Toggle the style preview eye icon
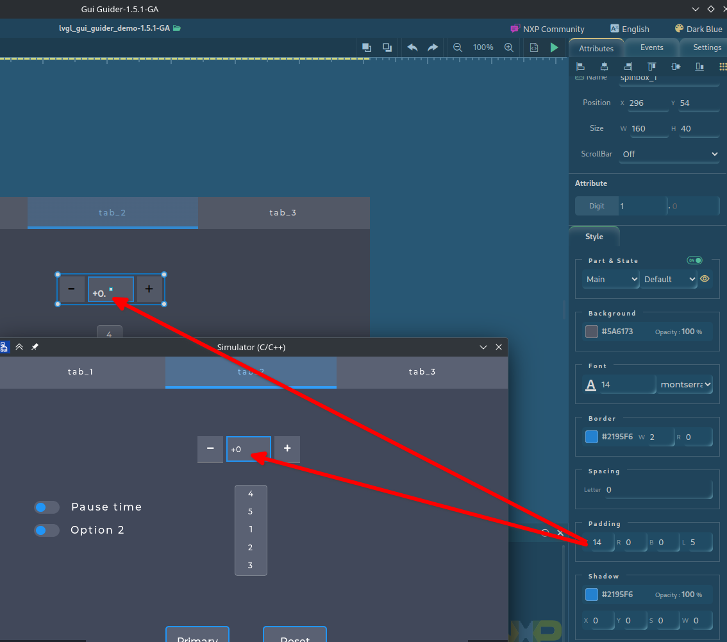The image size is (727, 642). (x=705, y=279)
